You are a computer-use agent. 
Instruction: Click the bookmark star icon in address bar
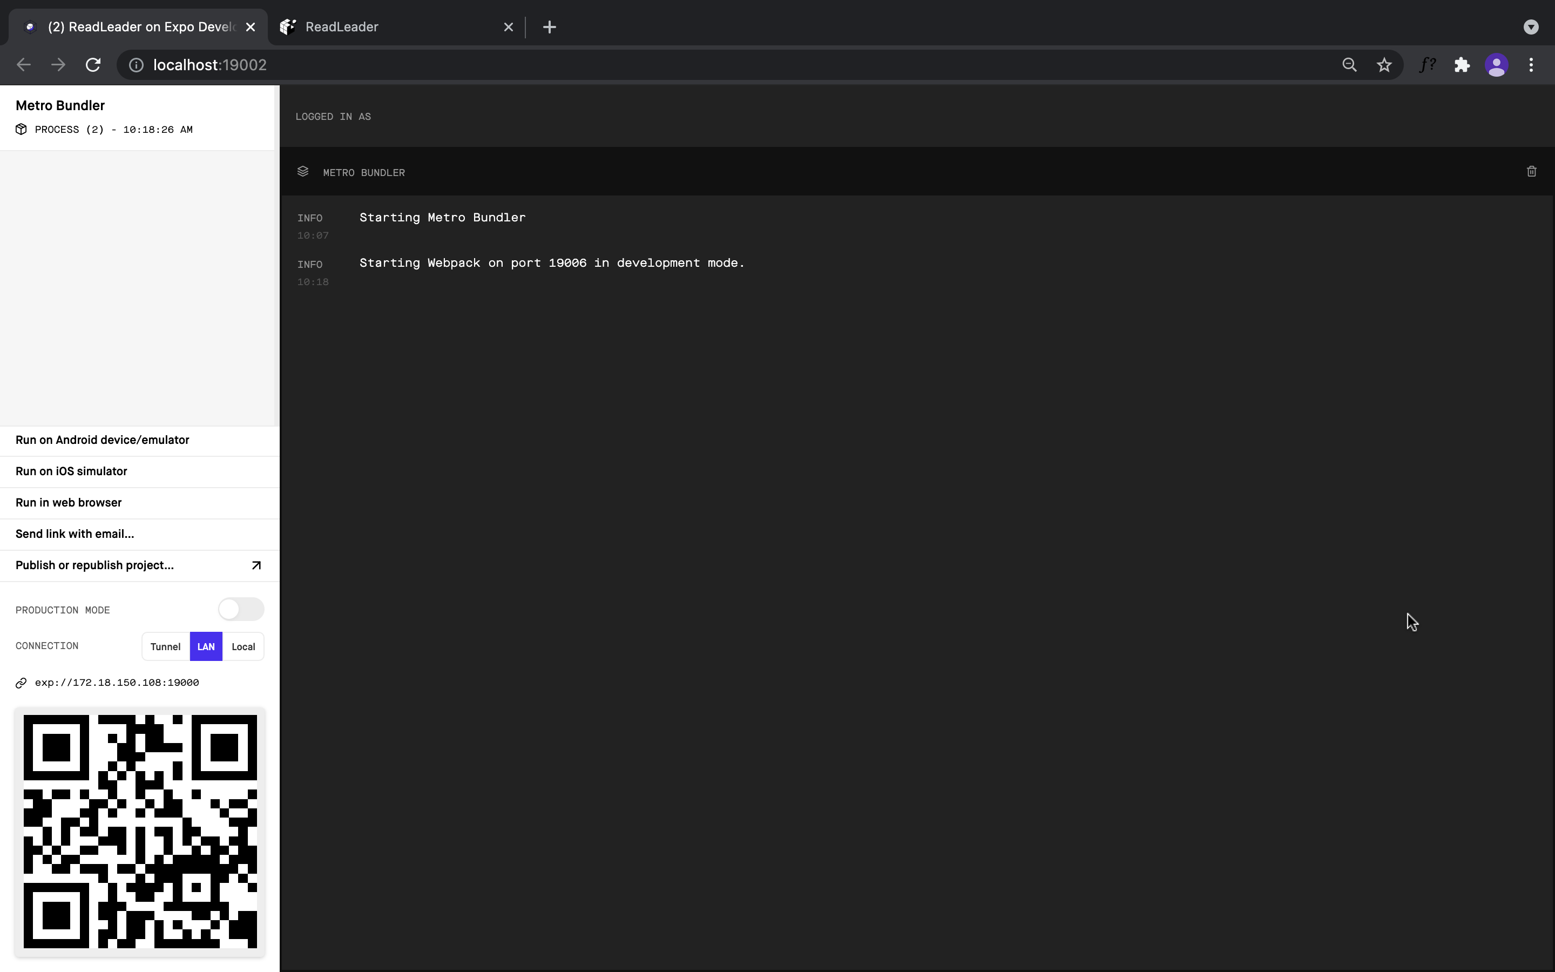pos(1384,65)
